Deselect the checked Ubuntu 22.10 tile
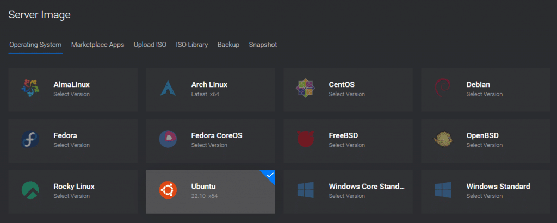This screenshot has height=223, width=557. click(x=211, y=192)
